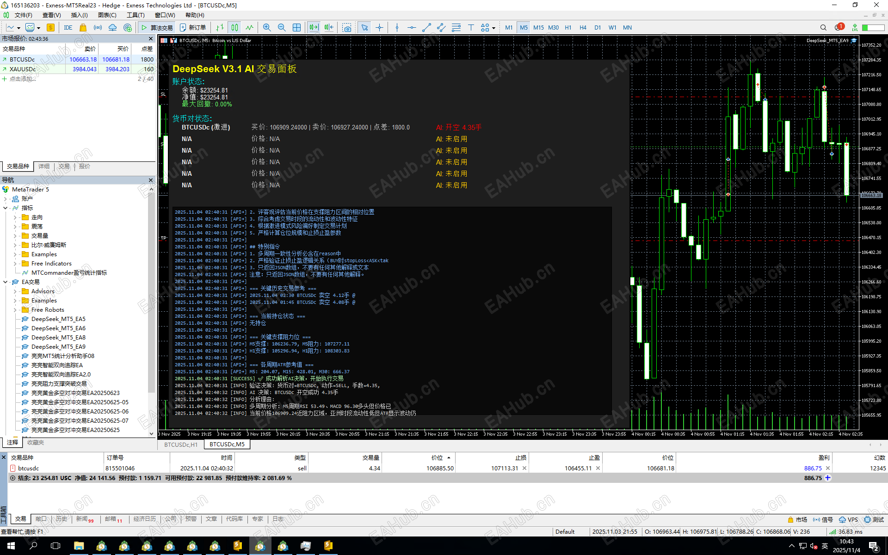Image resolution: width=888 pixels, height=555 pixels.
Task: Select the arrow cursor tool
Action: (x=364, y=28)
